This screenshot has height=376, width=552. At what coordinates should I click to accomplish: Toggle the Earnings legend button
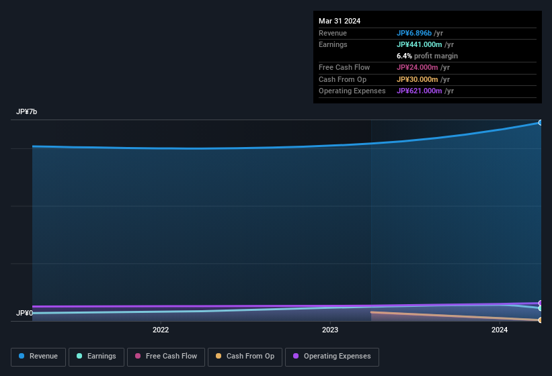[96, 357]
